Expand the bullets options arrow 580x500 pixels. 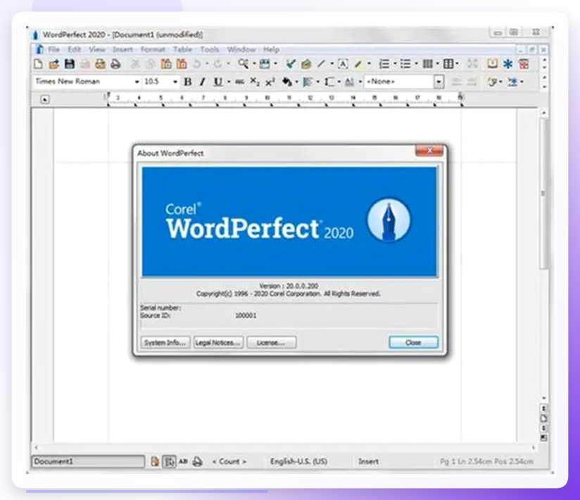[x=417, y=64]
